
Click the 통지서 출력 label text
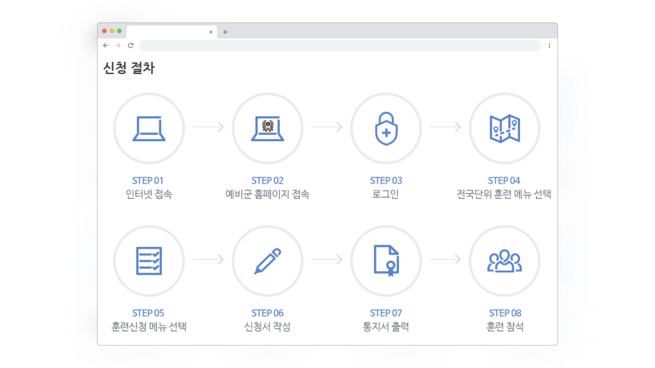pyautogui.click(x=386, y=327)
